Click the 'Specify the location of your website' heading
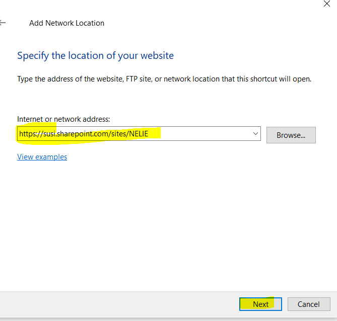 click(95, 55)
